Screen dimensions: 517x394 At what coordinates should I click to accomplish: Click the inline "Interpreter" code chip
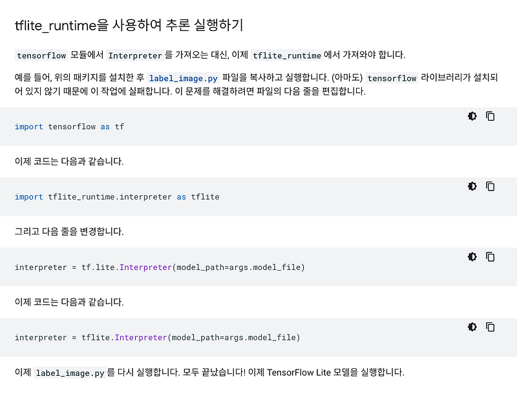[x=134, y=55]
